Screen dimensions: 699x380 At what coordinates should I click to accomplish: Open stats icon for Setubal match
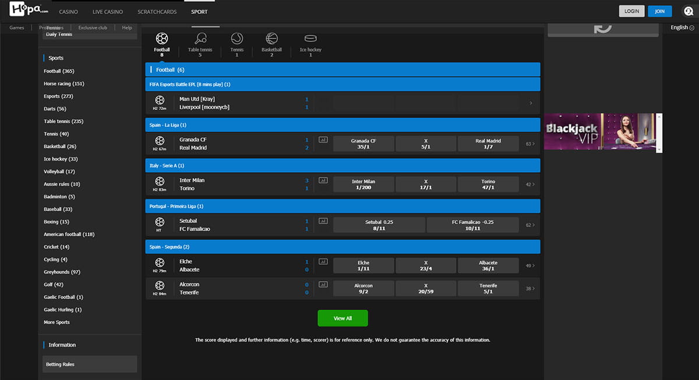[323, 221]
